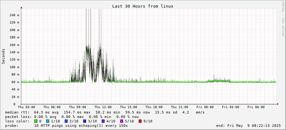Image resolution: width=286 pixels, height=130 pixels.
Task: Click the packet loss '0.00 % max' value
Action: [73, 117]
